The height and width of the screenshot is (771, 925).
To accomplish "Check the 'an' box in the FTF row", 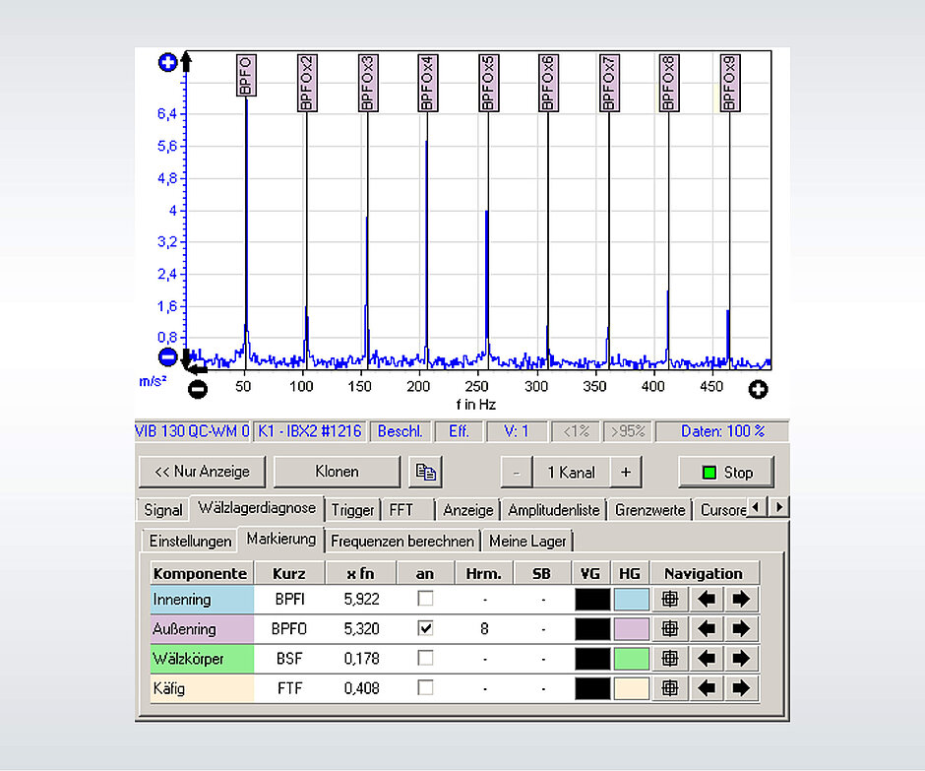I will 425,687.
